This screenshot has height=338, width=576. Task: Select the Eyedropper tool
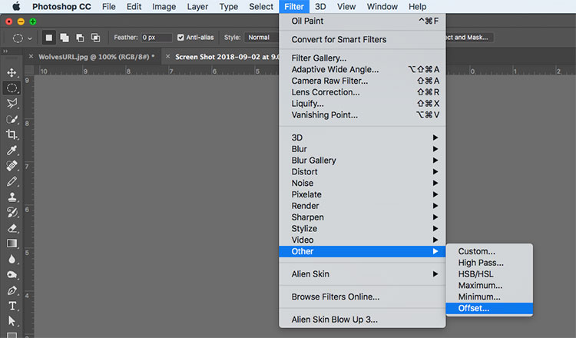coord(12,150)
